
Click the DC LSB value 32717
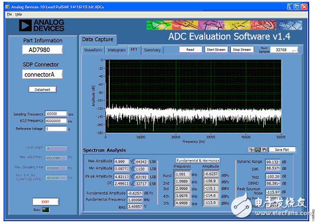tap(141, 184)
